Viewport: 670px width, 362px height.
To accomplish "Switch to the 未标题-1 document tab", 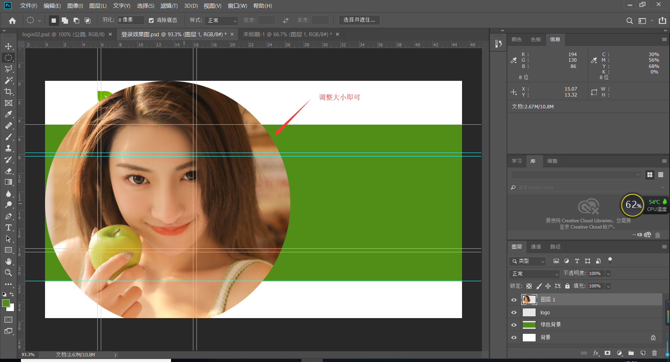I will [287, 34].
